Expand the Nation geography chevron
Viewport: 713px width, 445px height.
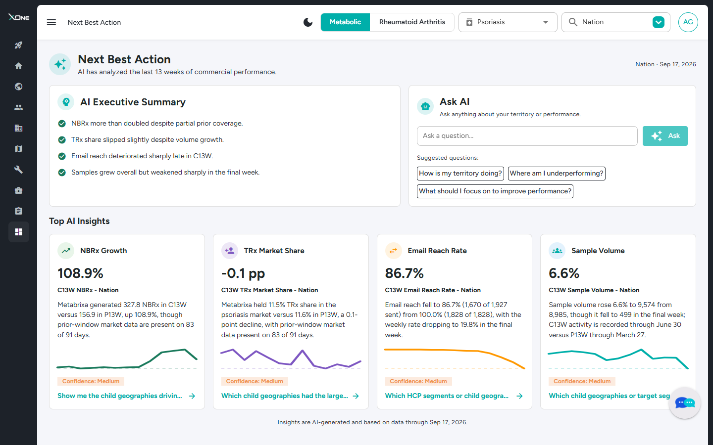(659, 22)
